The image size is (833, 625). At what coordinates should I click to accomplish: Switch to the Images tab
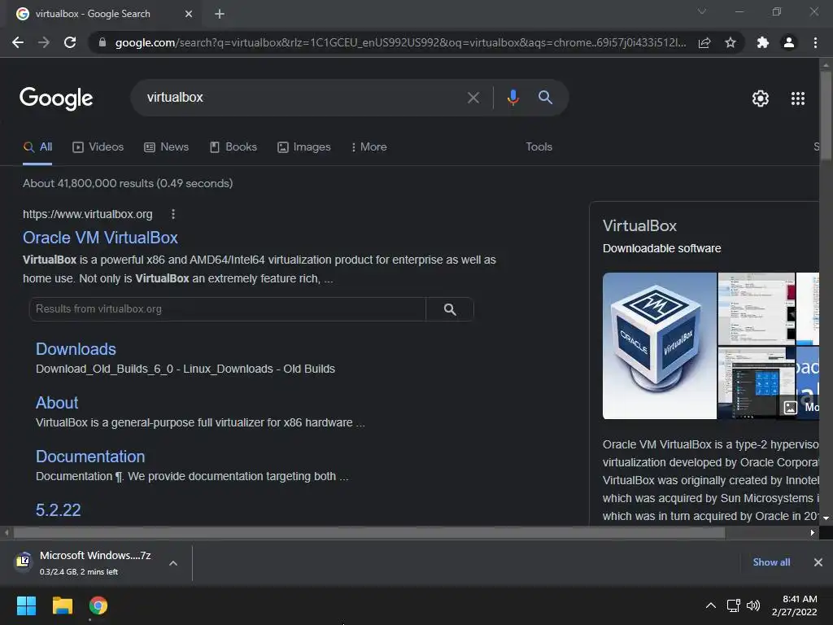click(304, 147)
